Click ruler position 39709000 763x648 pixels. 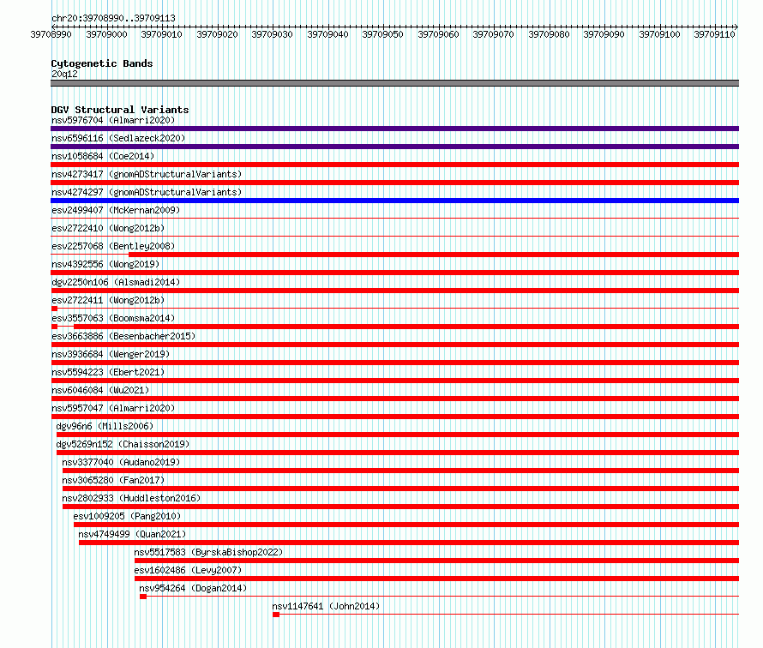106,34
